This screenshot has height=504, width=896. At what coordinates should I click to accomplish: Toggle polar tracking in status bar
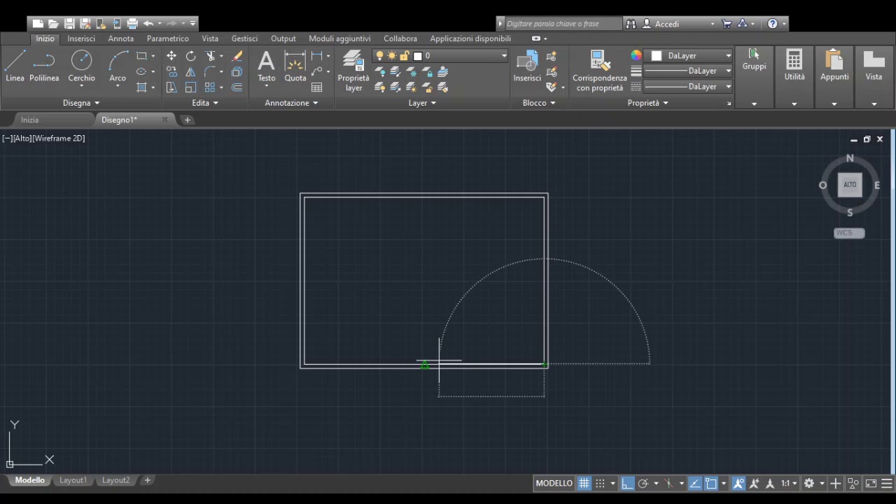point(643,483)
